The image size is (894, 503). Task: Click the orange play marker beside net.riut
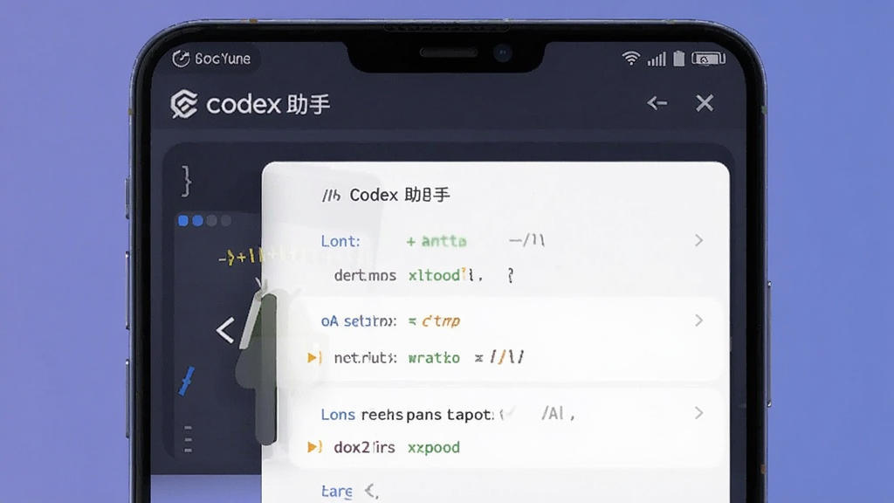313,357
